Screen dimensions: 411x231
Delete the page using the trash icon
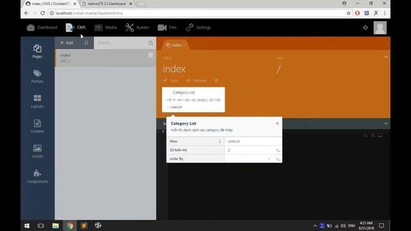(x=216, y=80)
